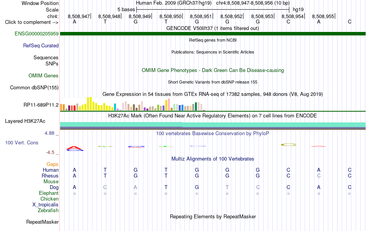Click the 8,508,947 ruler position

point(79,16)
